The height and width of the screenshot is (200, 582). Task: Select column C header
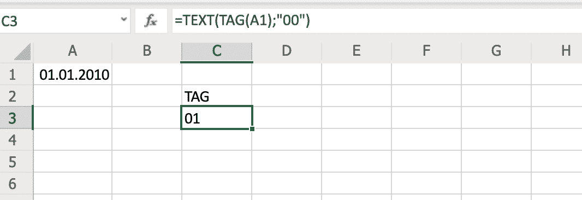tap(217, 51)
